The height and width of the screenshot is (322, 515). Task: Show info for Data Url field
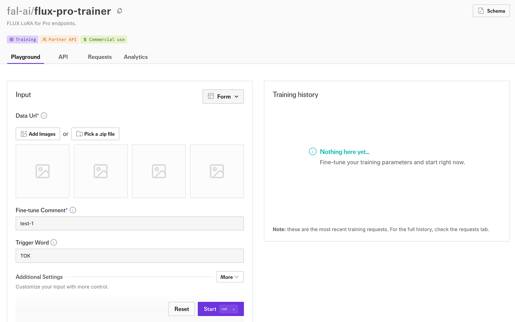click(44, 116)
